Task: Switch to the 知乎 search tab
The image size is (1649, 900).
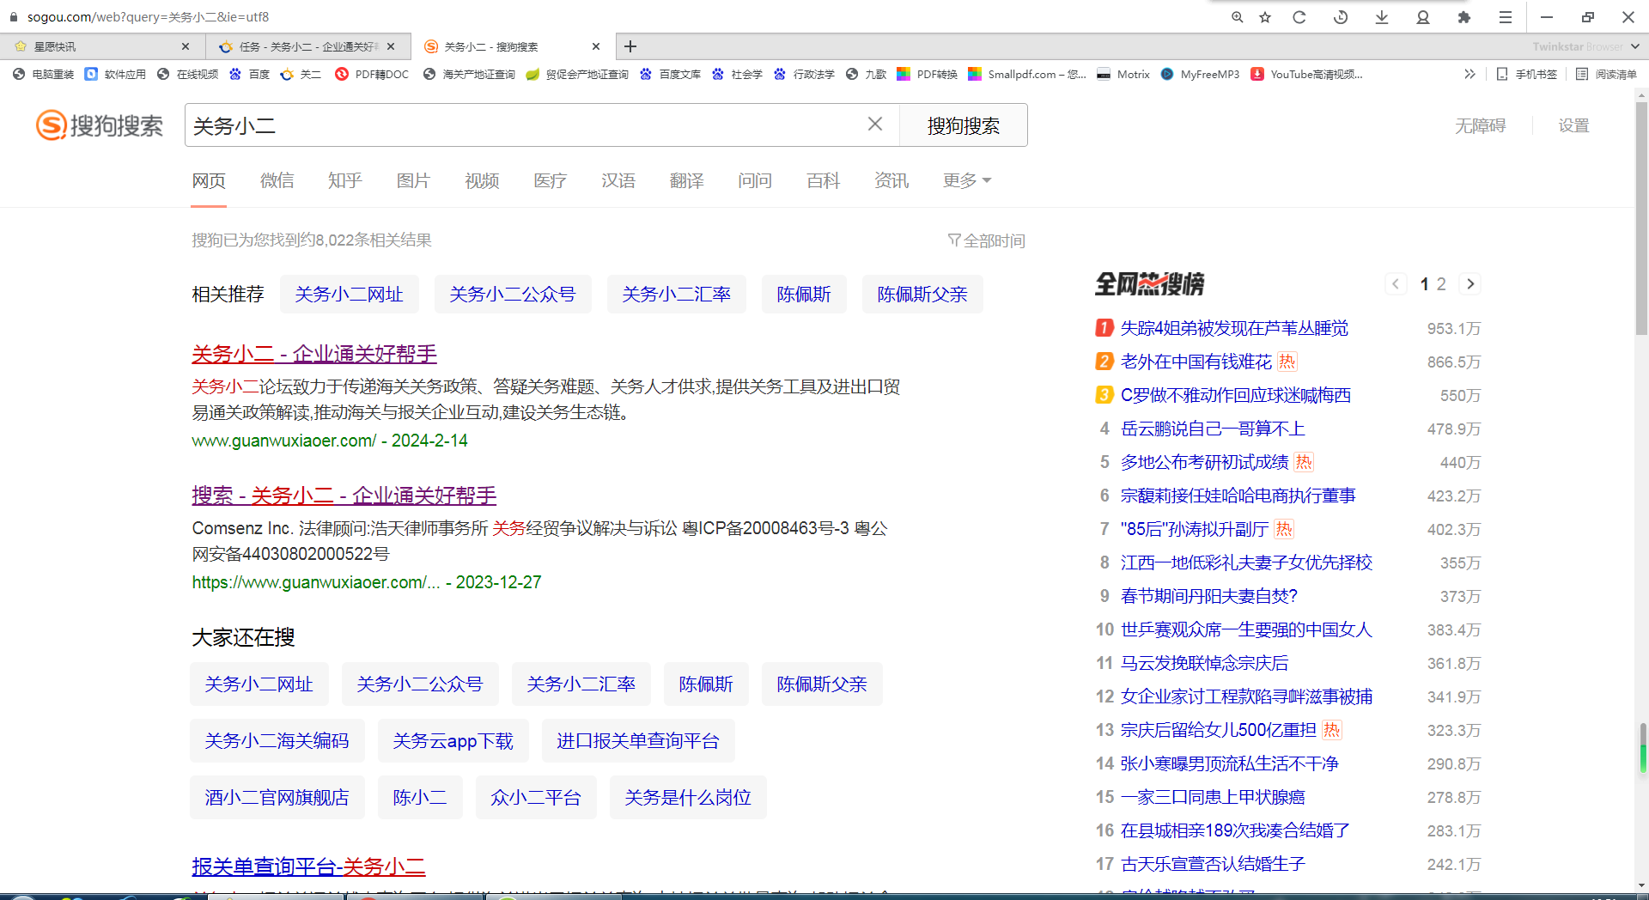Action: pyautogui.click(x=345, y=180)
